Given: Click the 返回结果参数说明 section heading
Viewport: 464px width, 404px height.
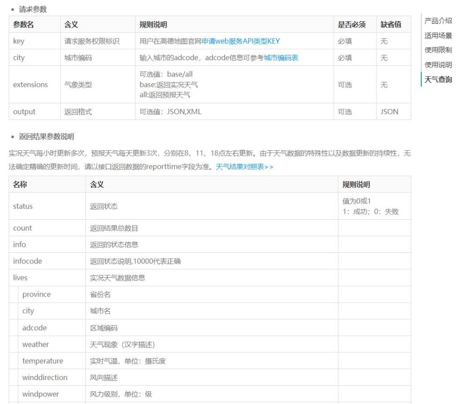Looking at the screenshot, I should (46, 136).
